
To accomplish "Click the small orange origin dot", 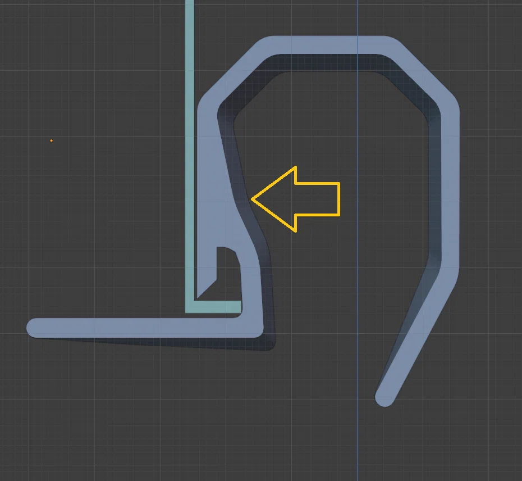I will coord(51,140).
